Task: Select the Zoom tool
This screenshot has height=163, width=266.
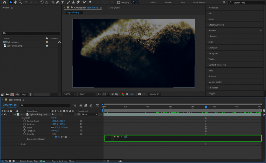Action: [x=20, y=3]
